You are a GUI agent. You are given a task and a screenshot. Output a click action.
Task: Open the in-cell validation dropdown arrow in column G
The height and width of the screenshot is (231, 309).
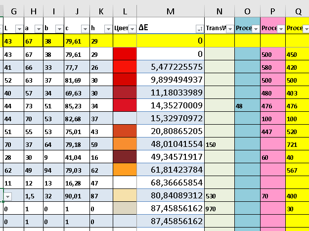8,196
